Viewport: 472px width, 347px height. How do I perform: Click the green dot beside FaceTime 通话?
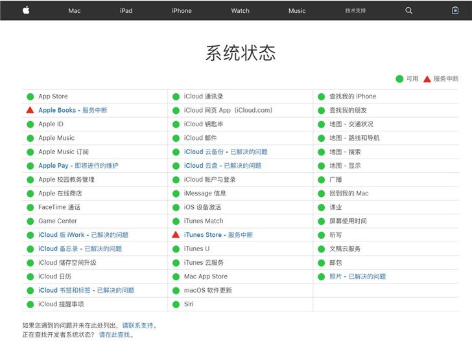click(x=30, y=207)
